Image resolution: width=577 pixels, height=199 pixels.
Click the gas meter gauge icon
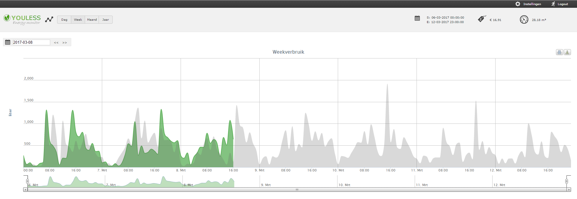(524, 19)
